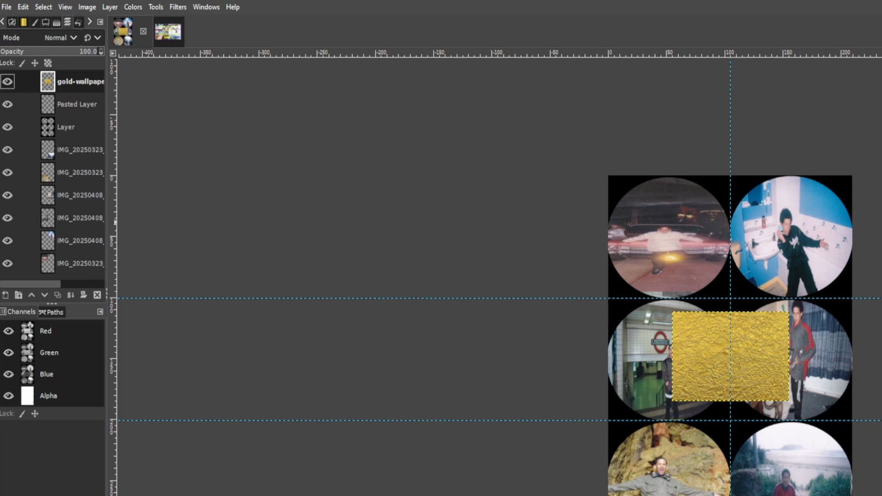Open the layers dock configure menu button
Screen dimensions: 882x496
point(100,22)
